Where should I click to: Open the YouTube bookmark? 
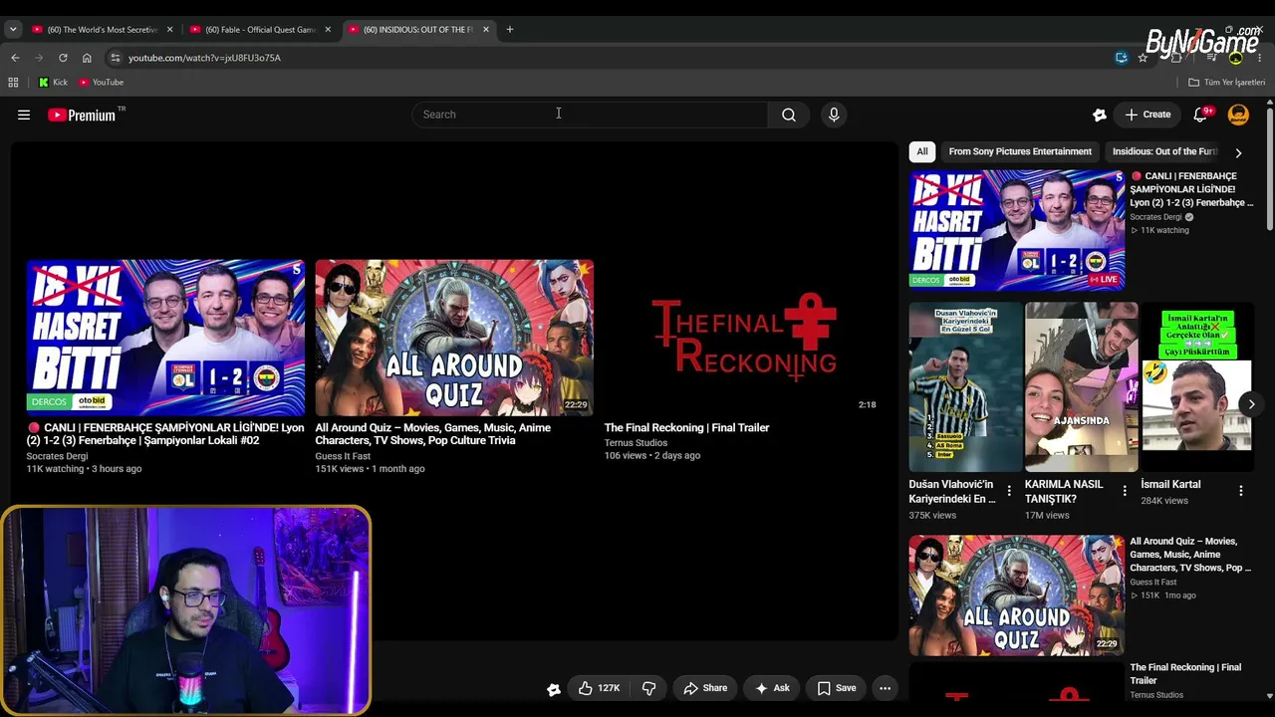tap(101, 83)
